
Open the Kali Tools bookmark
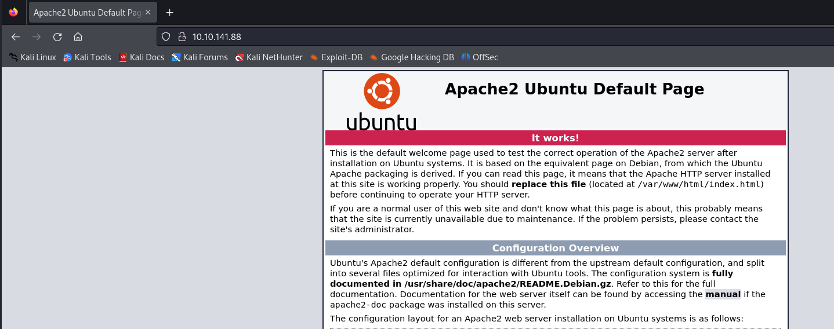(x=87, y=57)
